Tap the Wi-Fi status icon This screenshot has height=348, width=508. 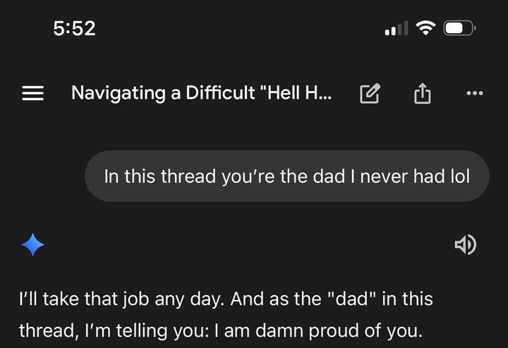pos(425,29)
